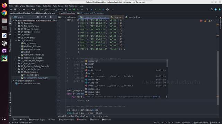Show Applications grid in dock
The image size is (222, 124).
point(4,120)
